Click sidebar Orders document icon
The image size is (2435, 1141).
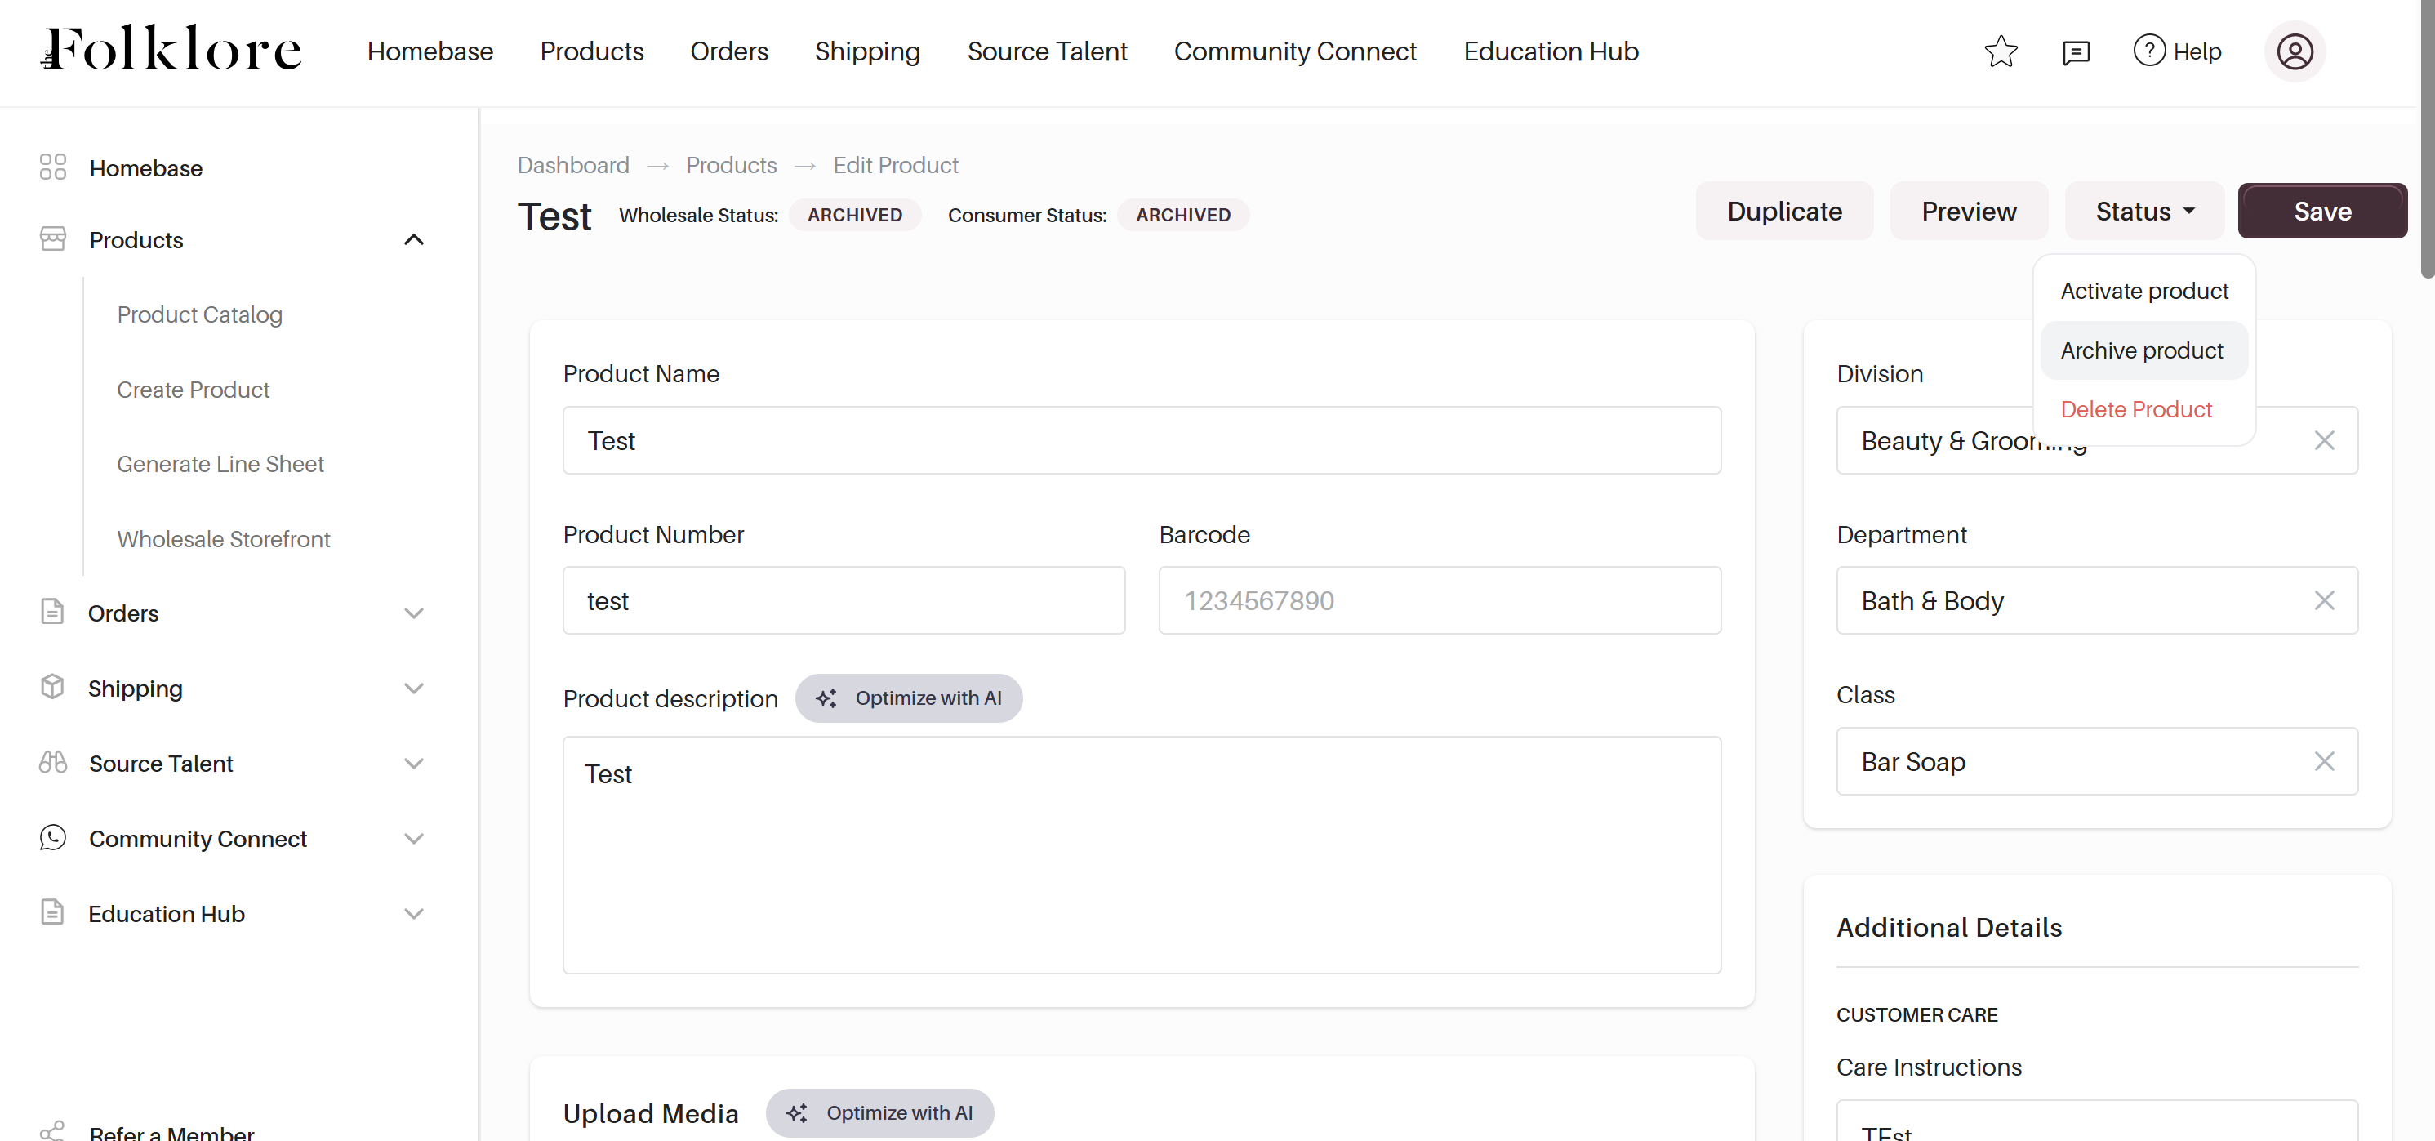(52, 613)
